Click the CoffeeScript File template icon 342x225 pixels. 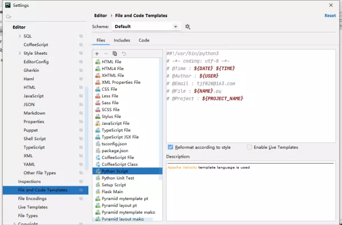(x=97, y=158)
